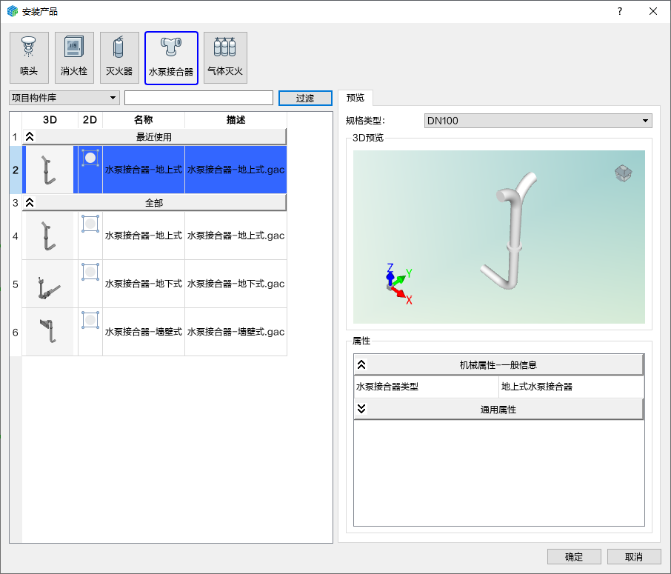
Task: Click the 过滤 filter button
Action: pos(305,98)
